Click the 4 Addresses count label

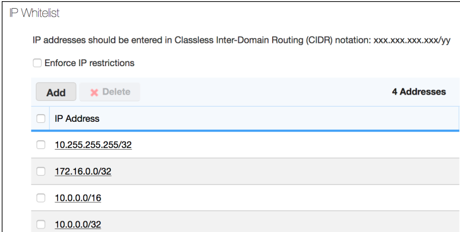[419, 92]
